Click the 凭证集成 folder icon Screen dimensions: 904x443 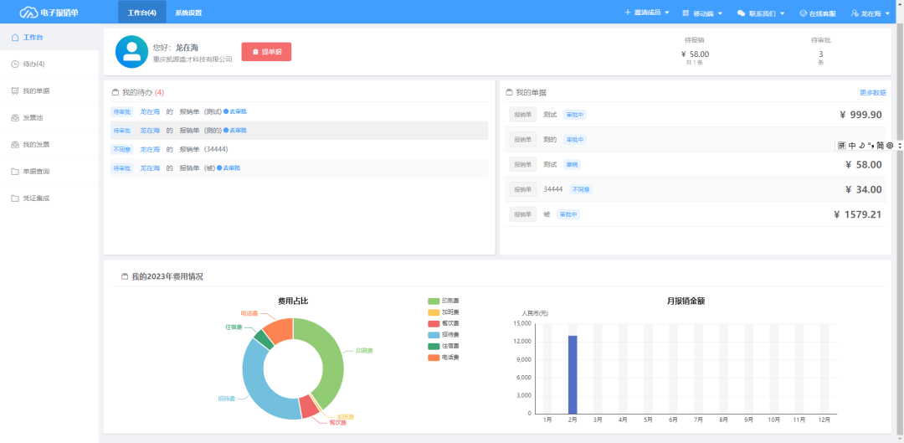click(15, 198)
